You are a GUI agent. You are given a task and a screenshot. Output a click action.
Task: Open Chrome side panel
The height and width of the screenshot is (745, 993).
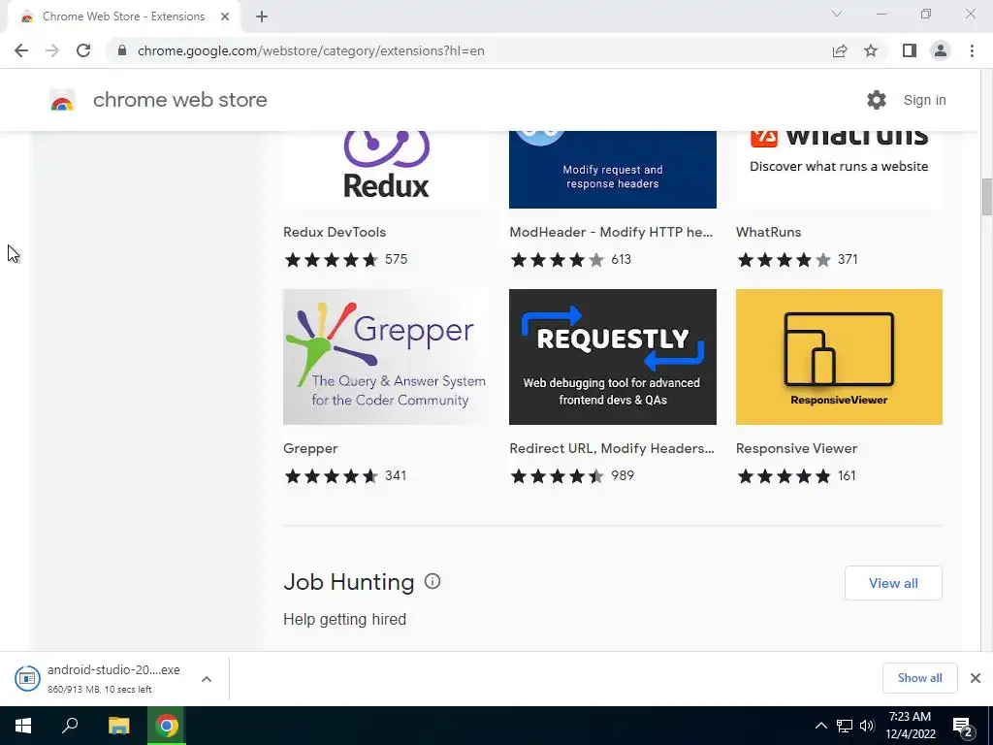pos(909,50)
